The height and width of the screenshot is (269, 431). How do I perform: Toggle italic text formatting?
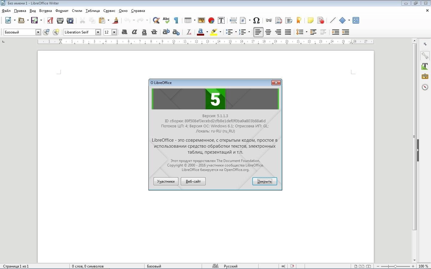(x=134, y=32)
